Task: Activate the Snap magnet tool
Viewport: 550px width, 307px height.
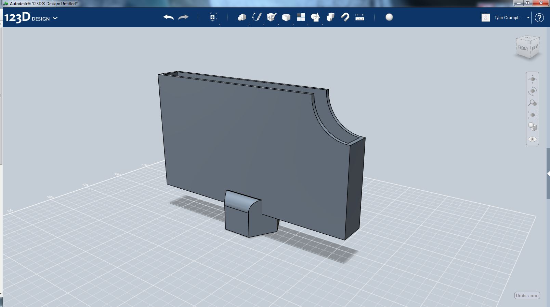Action: [x=345, y=17]
